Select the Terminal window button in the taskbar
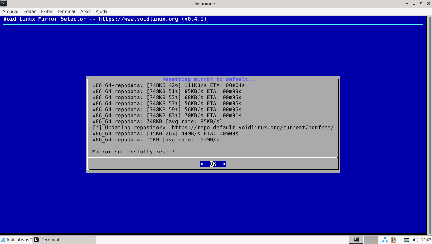This screenshot has width=432, height=244. (64, 240)
